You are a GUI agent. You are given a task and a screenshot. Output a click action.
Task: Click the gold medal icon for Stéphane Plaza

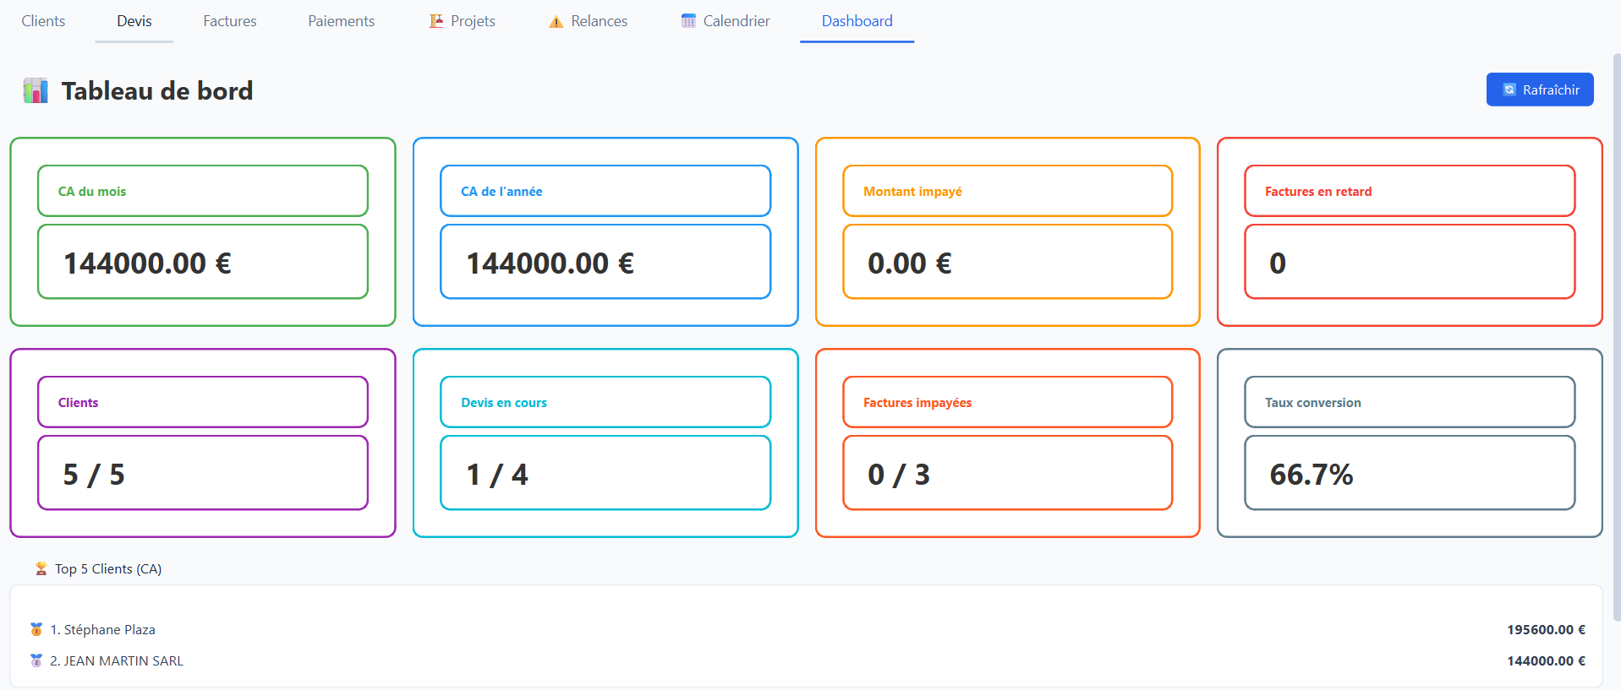tap(36, 629)
